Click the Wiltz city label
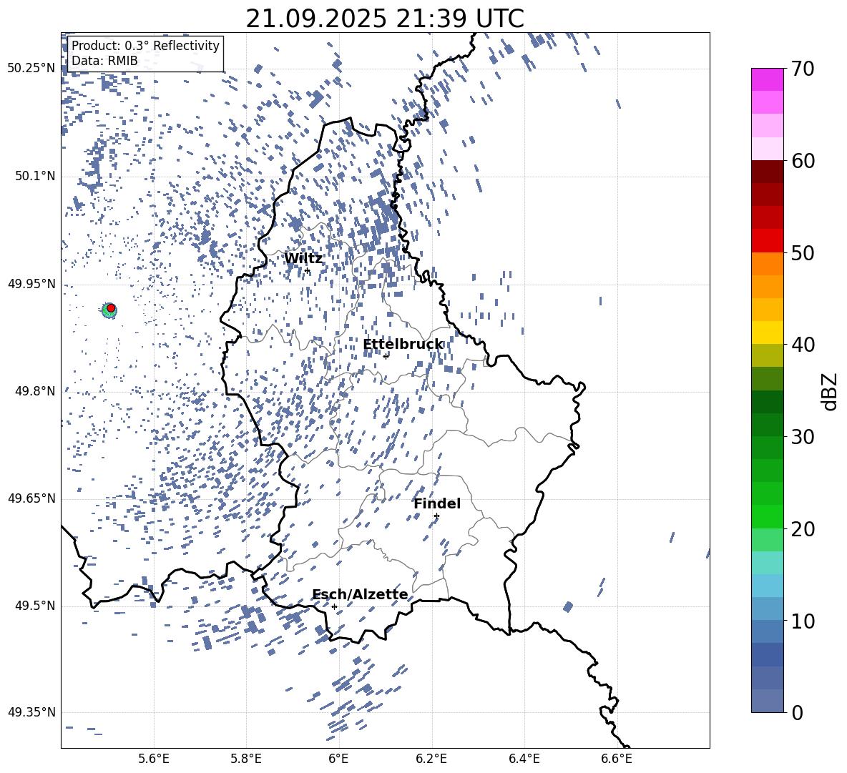The height and width of the screenshot is (773, 847). [303, 258]
